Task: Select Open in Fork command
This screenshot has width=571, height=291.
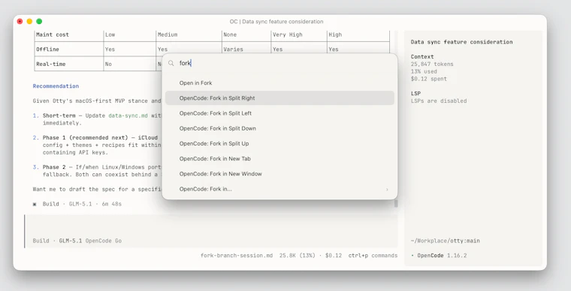Action: (279, 82)
